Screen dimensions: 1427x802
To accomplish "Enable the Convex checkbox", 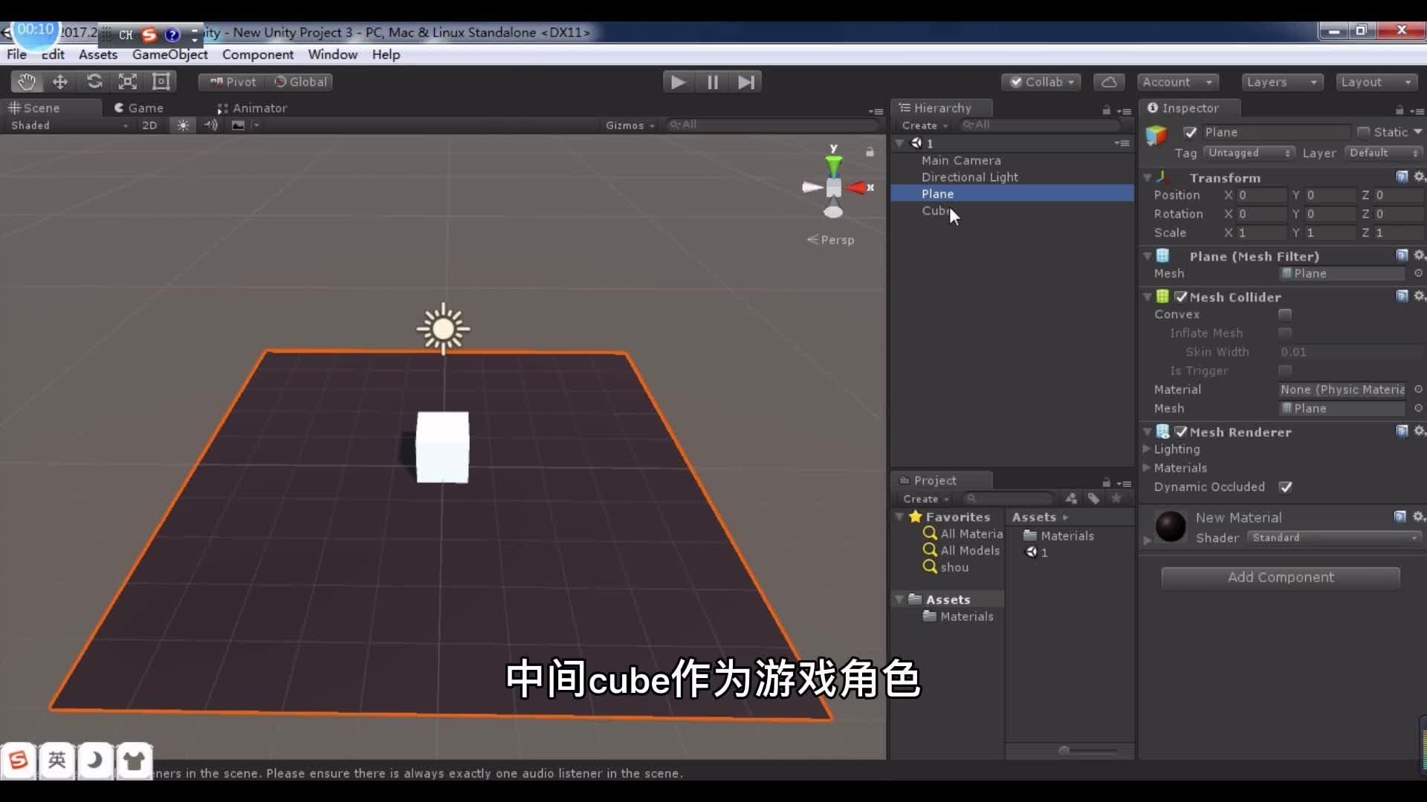I will (1284, 314).
